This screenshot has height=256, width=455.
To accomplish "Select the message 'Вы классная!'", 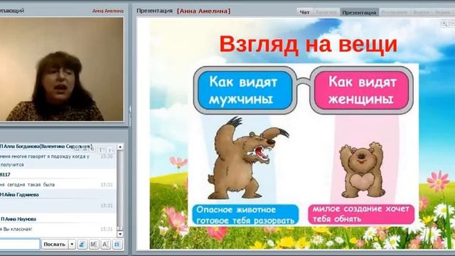I will pos(17,229).
